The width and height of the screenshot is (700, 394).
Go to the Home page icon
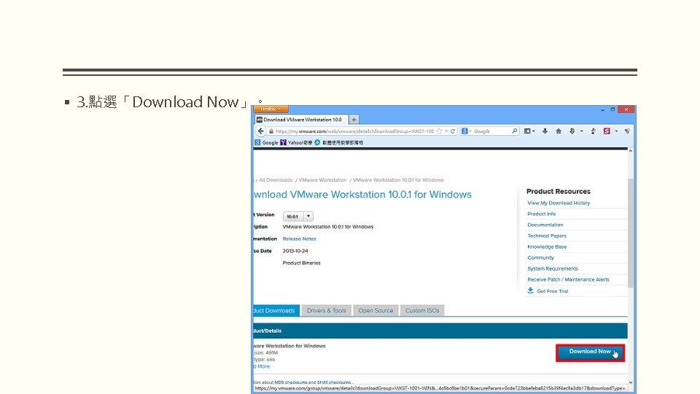coord(558,131)
